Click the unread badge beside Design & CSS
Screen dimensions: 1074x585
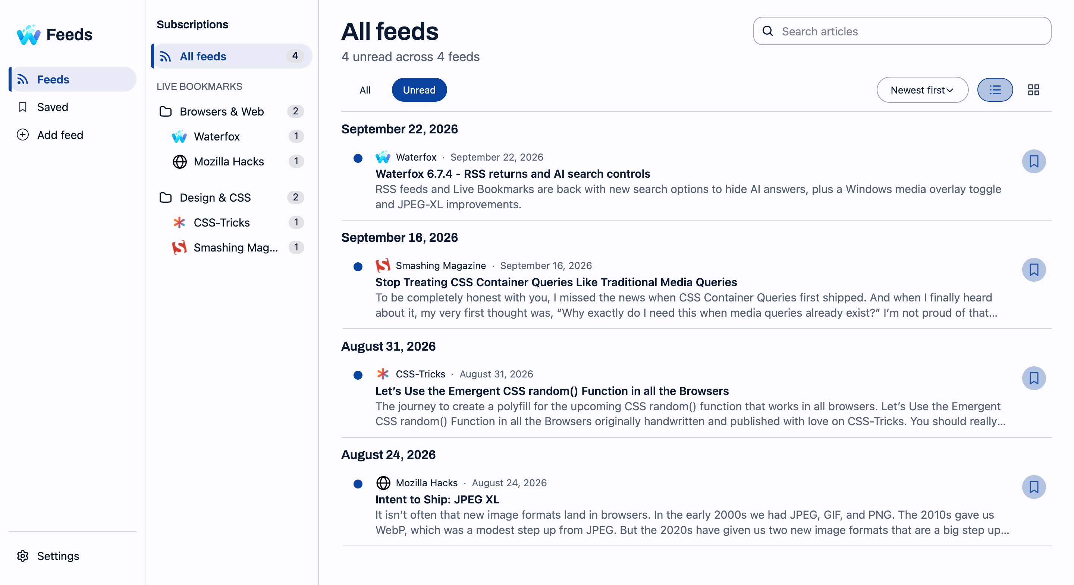tap(296, 197)
